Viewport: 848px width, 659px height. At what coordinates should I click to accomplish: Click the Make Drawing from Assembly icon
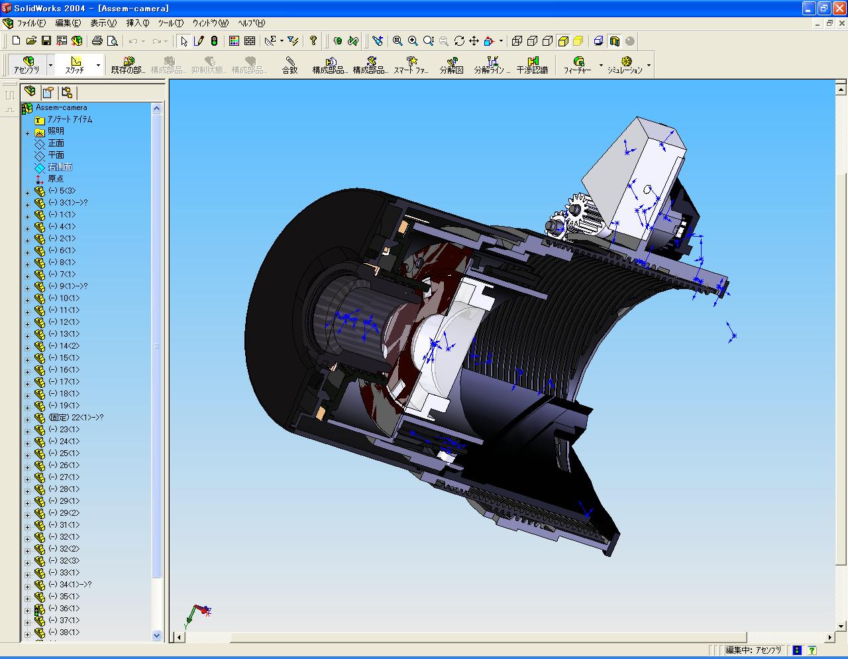tap(62, 41)
